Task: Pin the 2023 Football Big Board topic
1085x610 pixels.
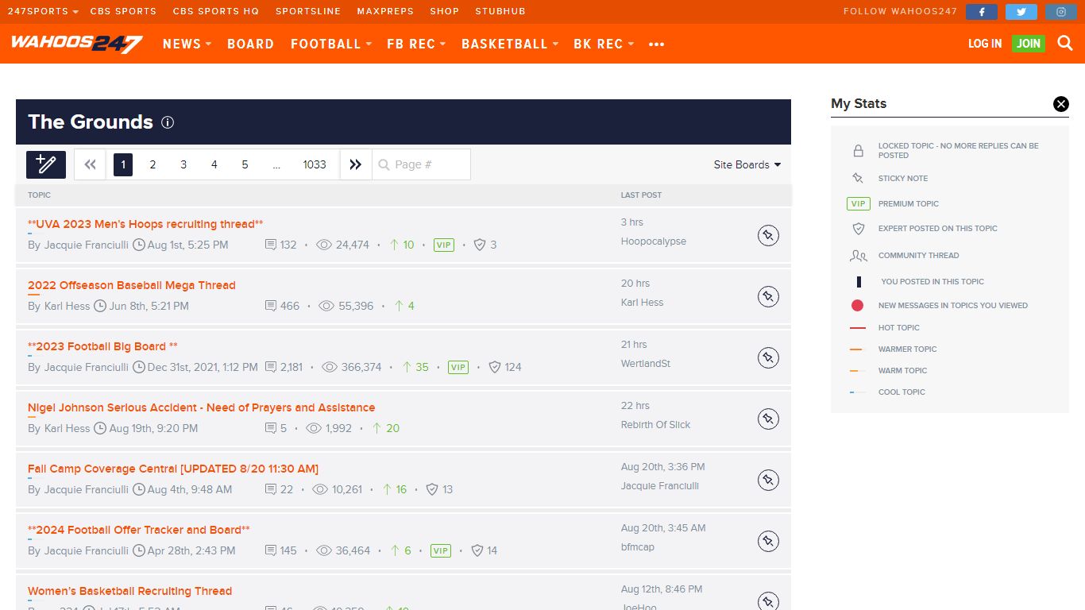Action: [768, 357]
